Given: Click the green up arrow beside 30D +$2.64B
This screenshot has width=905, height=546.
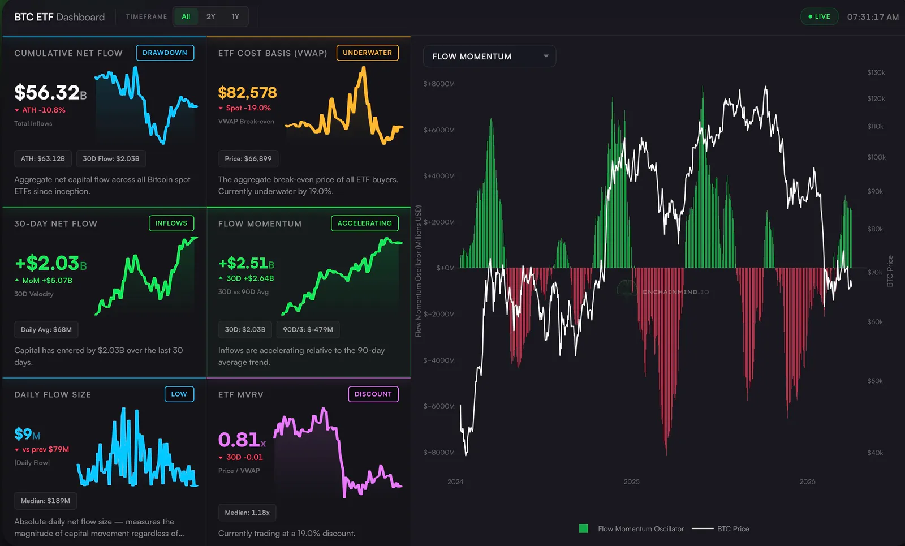Looking at the screenshot, I should pyautogui.click(x=221, y=278).
